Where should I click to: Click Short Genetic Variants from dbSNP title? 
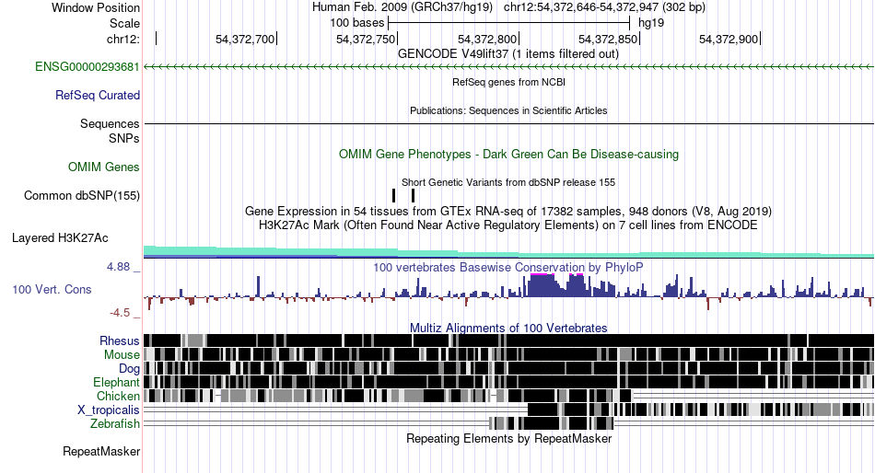point(508,182)
